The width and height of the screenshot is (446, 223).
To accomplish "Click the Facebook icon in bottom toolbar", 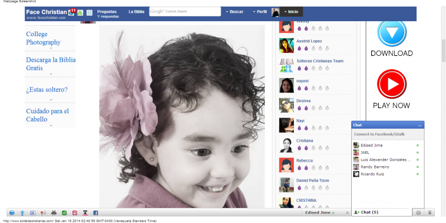I will point(95,213).
